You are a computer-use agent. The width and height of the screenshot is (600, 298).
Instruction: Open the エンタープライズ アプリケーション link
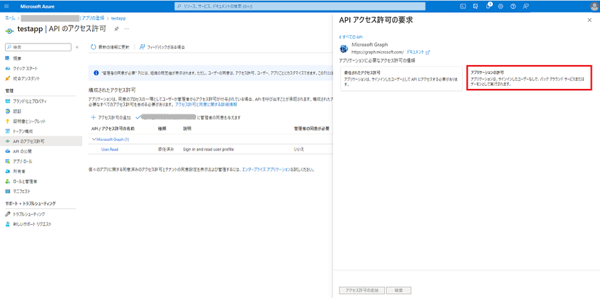click(x=266, y=169)
